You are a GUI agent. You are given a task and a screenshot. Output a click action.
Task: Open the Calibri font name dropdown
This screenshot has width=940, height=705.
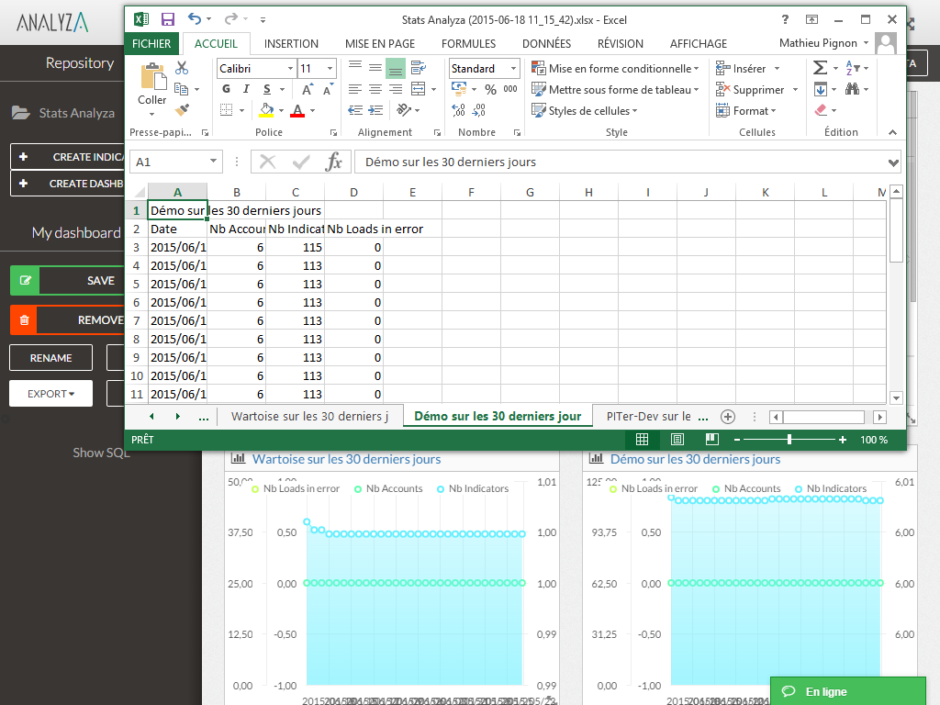click(x=291, y=69)
